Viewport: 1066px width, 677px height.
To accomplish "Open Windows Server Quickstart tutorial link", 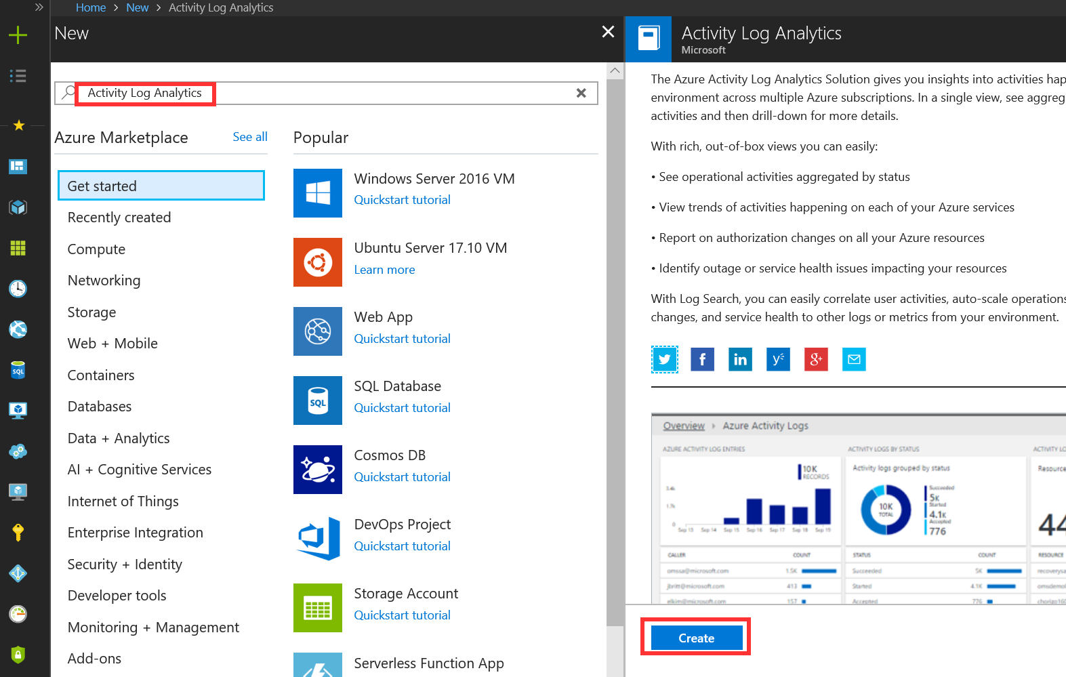I will (403, 200).
